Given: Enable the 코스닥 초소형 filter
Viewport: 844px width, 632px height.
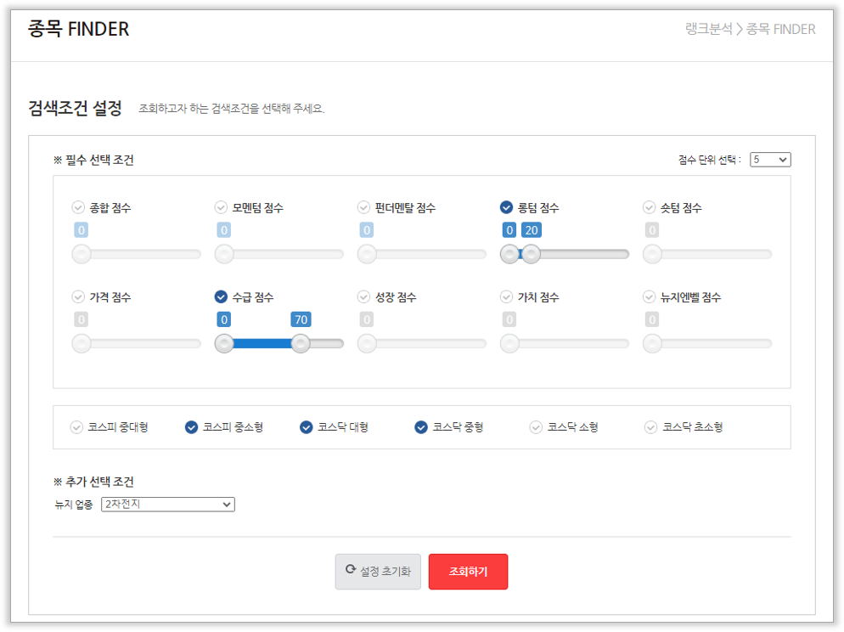Looking at the screenshot, I should tap(651, 427).
